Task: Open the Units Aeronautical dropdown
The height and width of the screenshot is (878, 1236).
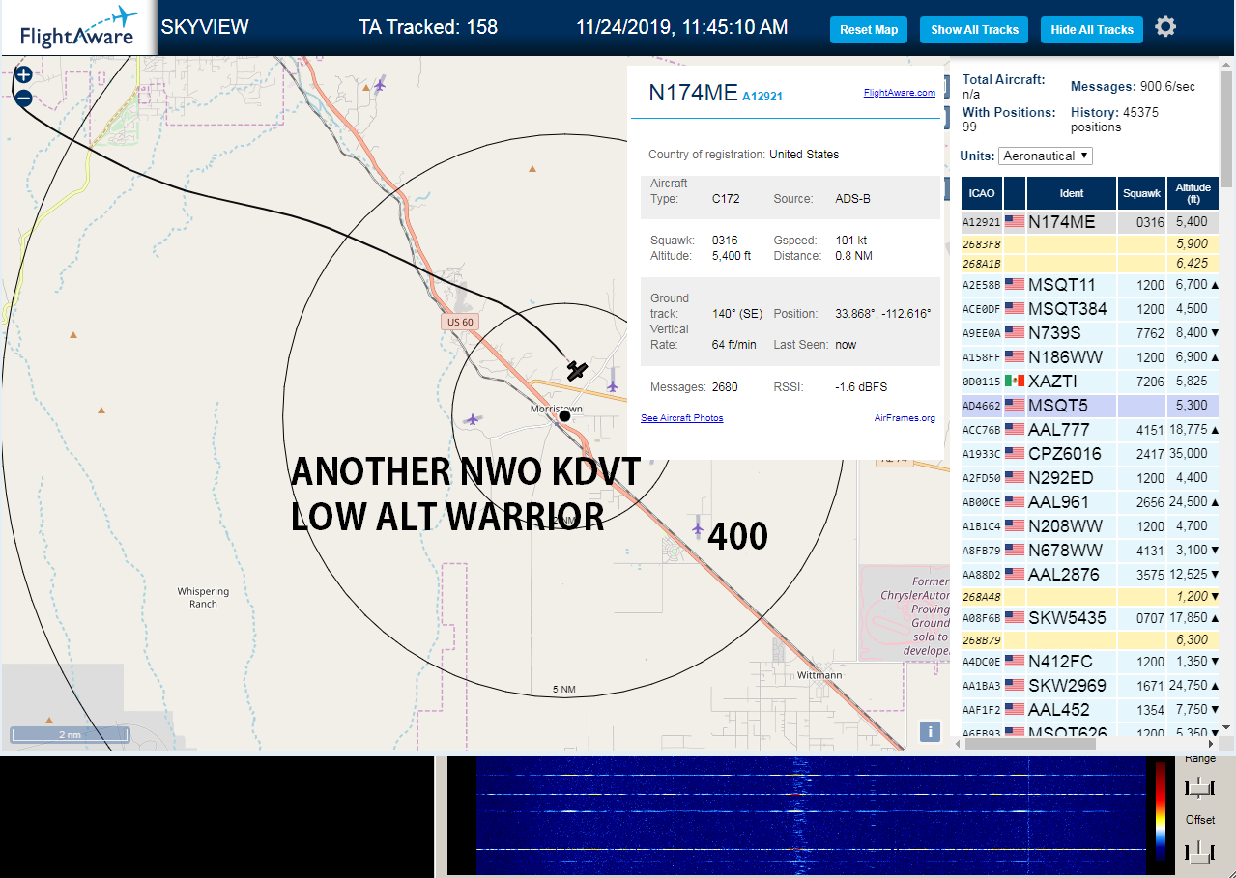Action: tap(1047, 156)
